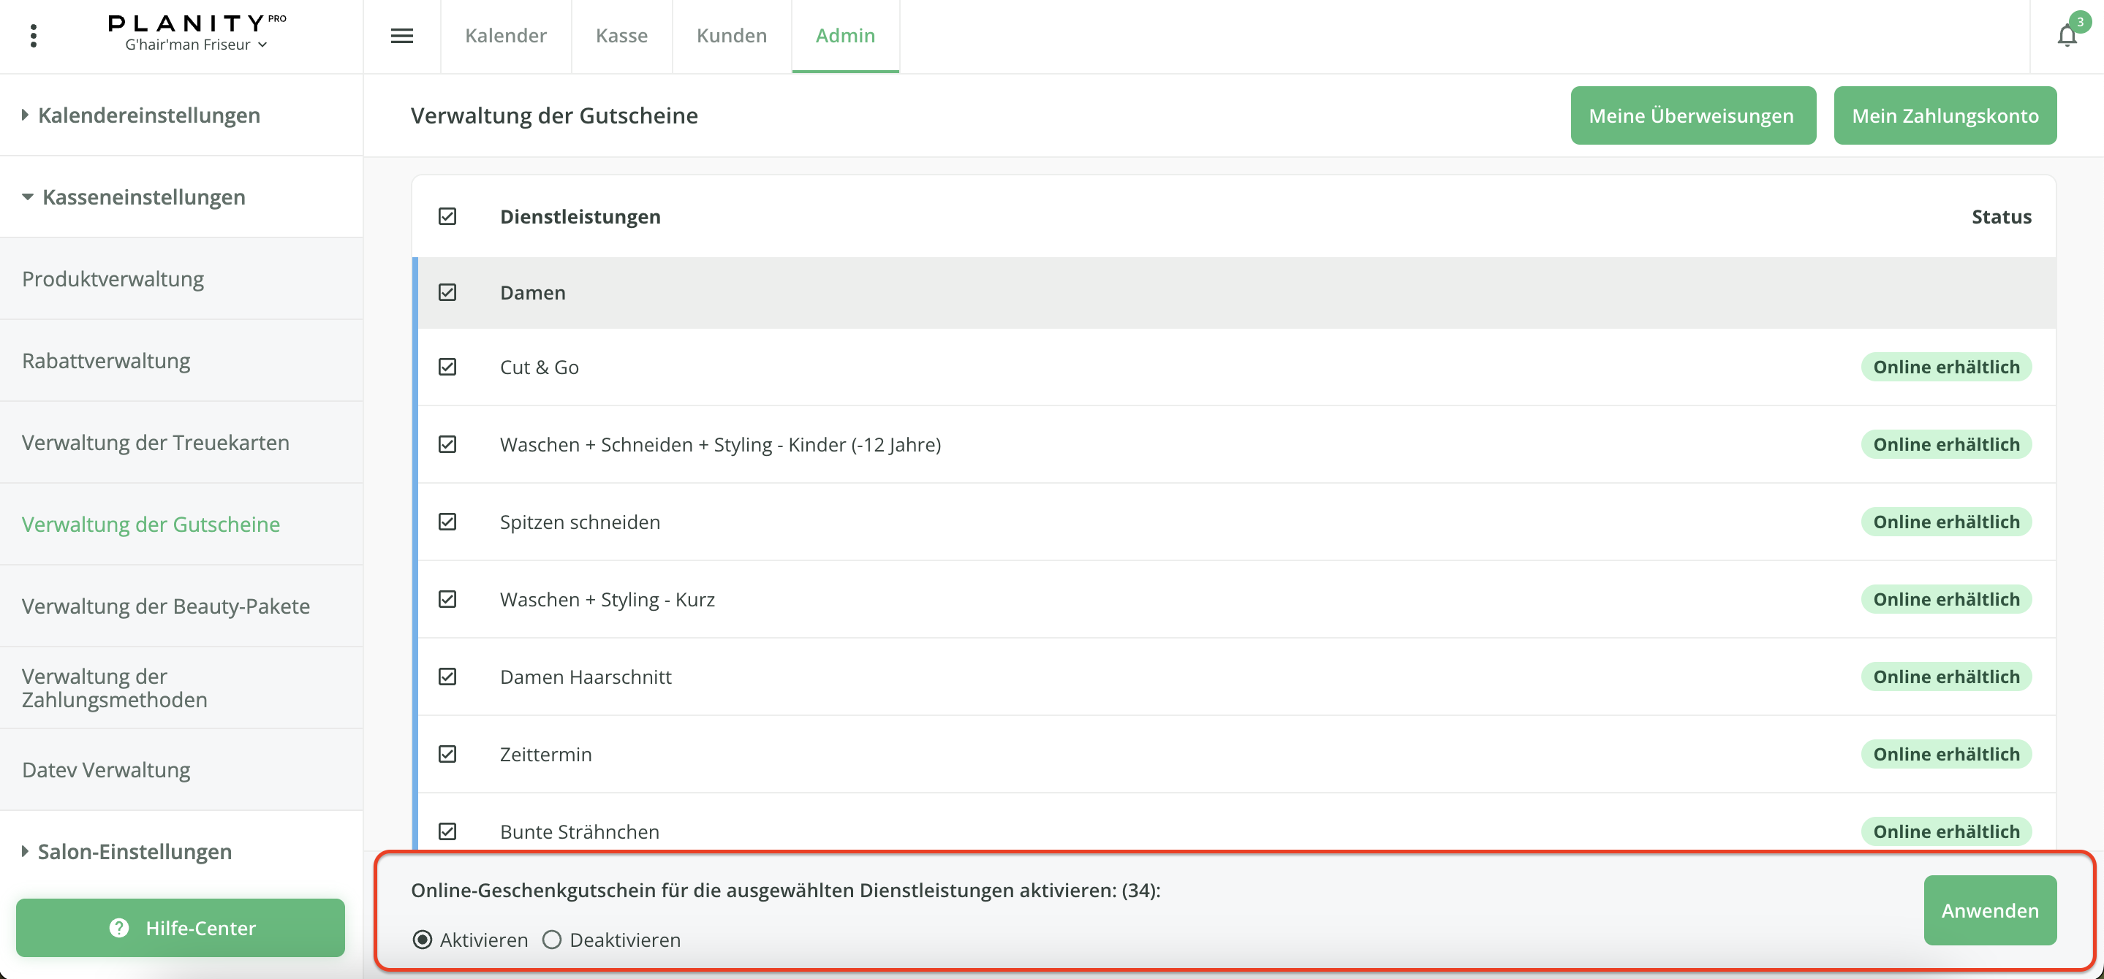Open the three-dot vertical menu
This screenshot has width=2104, height=979.
pos(34,36)
